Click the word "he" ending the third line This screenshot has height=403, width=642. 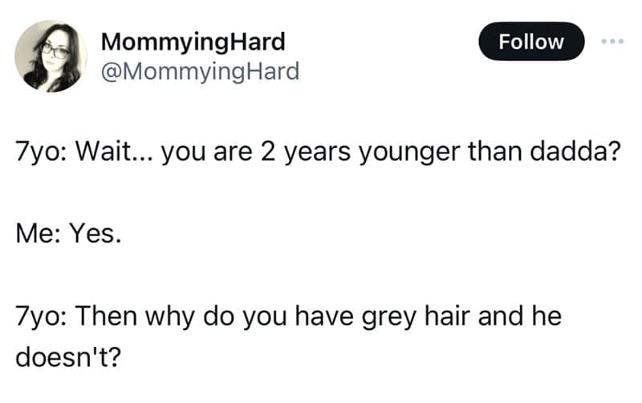tap(547, 315)
